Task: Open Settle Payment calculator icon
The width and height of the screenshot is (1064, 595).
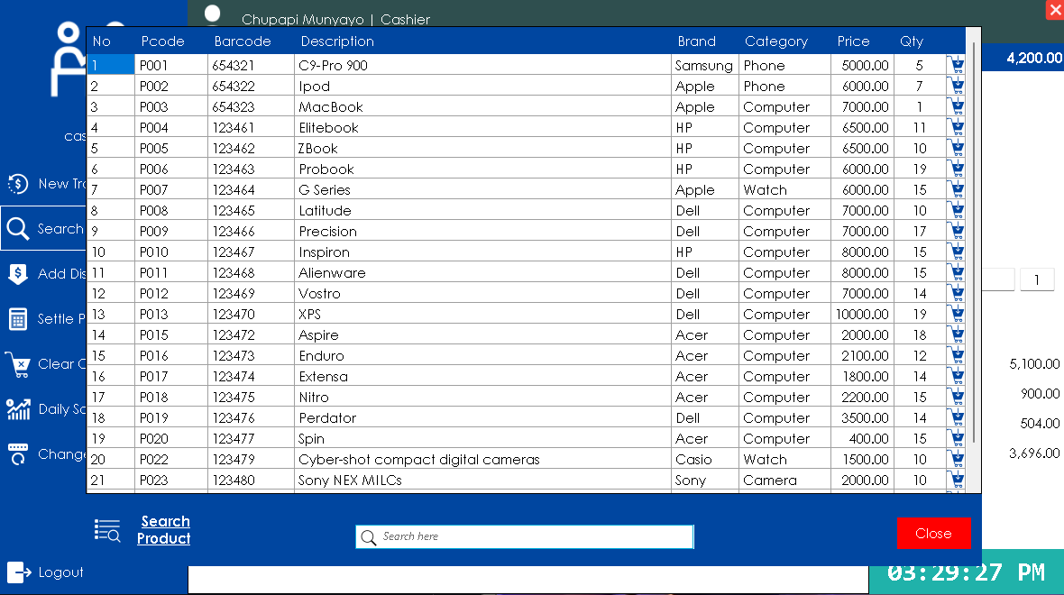Action: pos(18,319)
